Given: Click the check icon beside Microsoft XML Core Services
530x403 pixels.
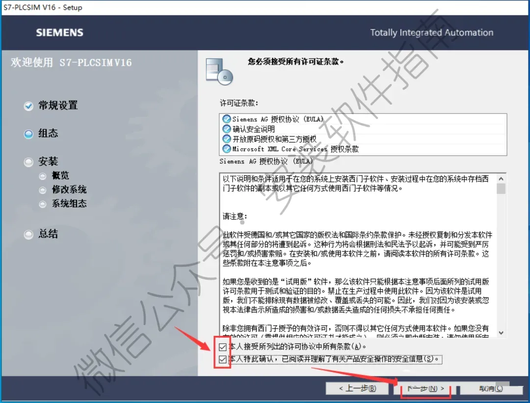Looking at the screenshot, I should click(x=226, y=149).
